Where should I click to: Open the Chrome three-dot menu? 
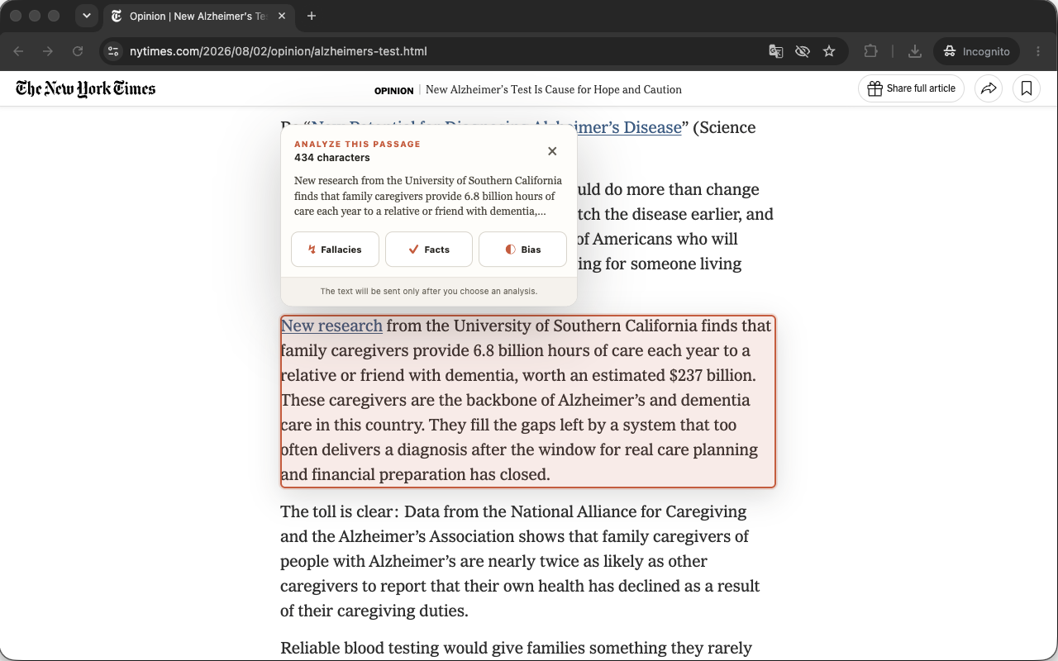[1038, 51]
